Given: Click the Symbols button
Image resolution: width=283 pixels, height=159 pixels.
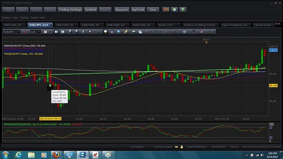Looking at the screenshot, I should 91,9.
